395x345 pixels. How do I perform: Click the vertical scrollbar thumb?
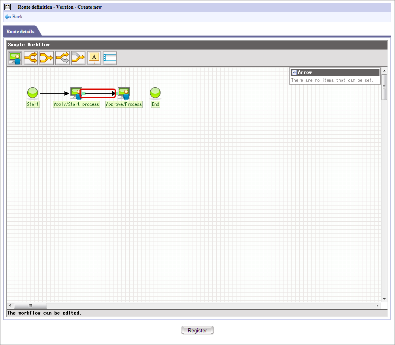[x=384, y=87]
